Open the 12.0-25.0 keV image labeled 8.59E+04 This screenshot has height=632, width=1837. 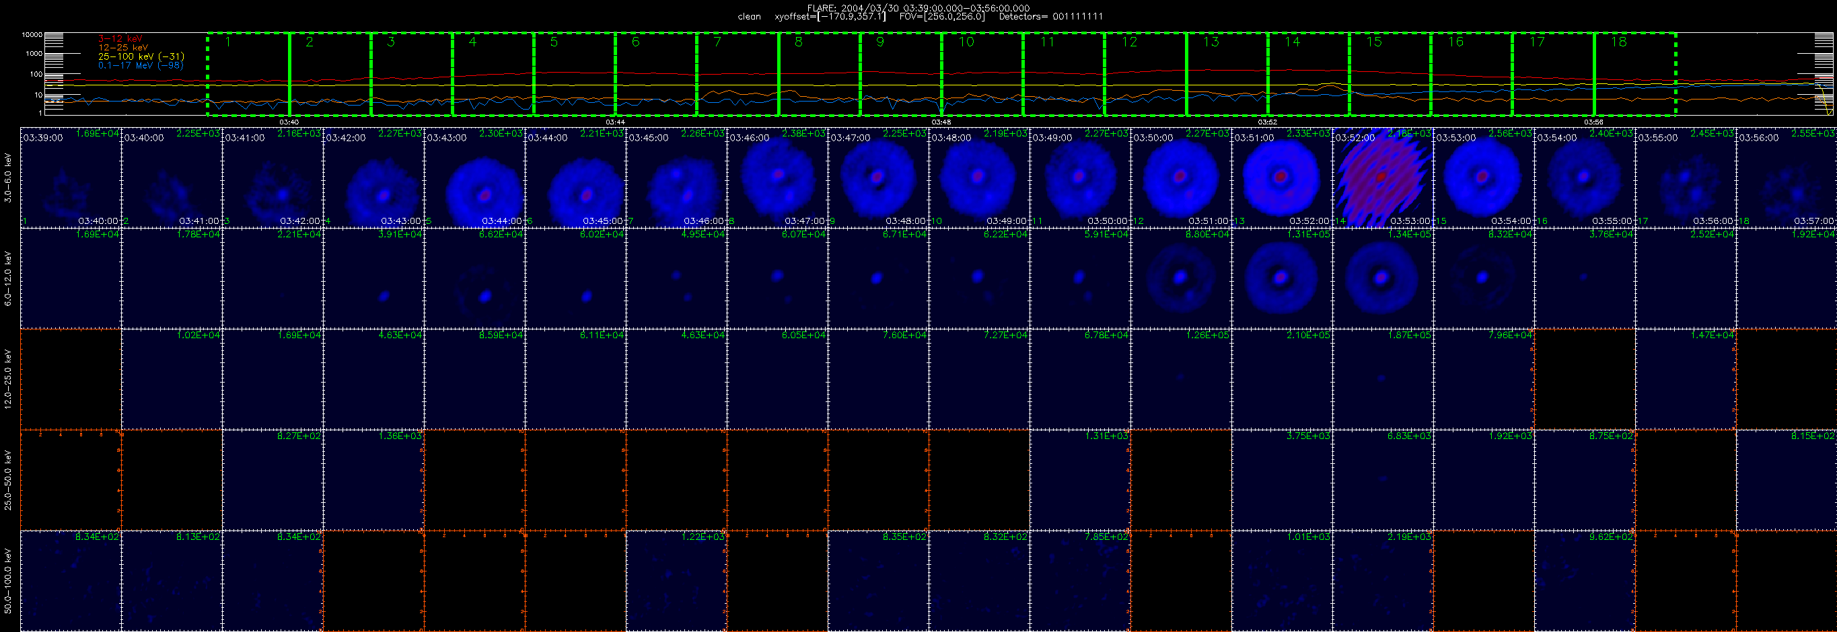[474, 379]
